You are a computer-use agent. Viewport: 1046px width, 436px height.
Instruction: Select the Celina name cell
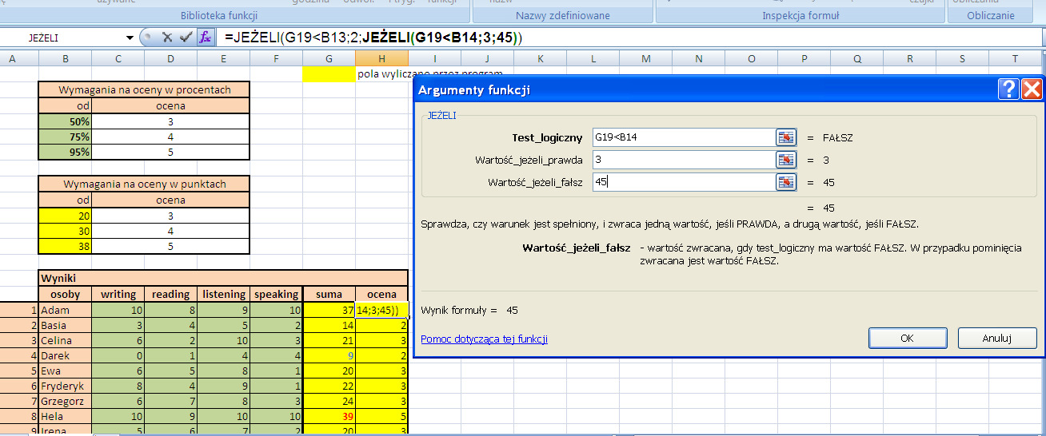tap(65, 340)
